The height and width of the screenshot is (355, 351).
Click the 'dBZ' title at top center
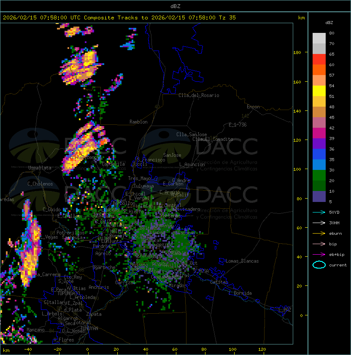[175, 6]
